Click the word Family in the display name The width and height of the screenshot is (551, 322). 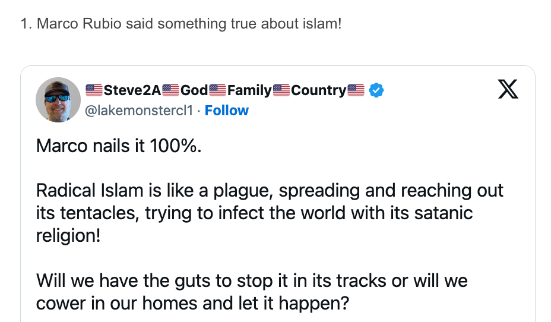[249, 90]
